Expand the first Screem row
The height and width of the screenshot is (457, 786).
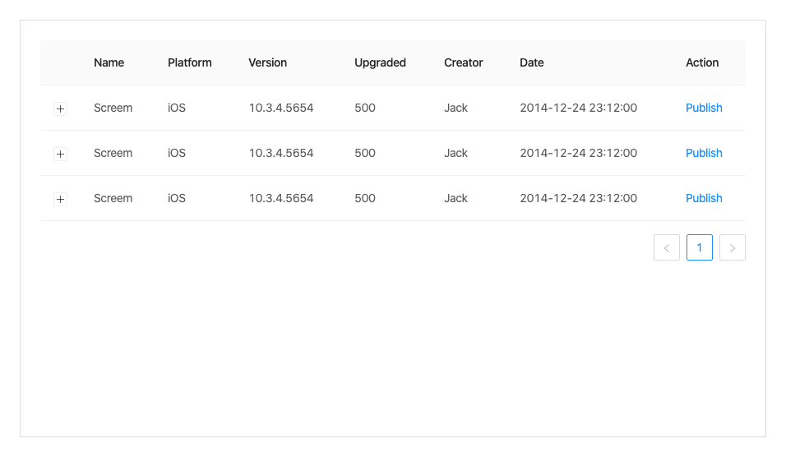coord(60,108)
